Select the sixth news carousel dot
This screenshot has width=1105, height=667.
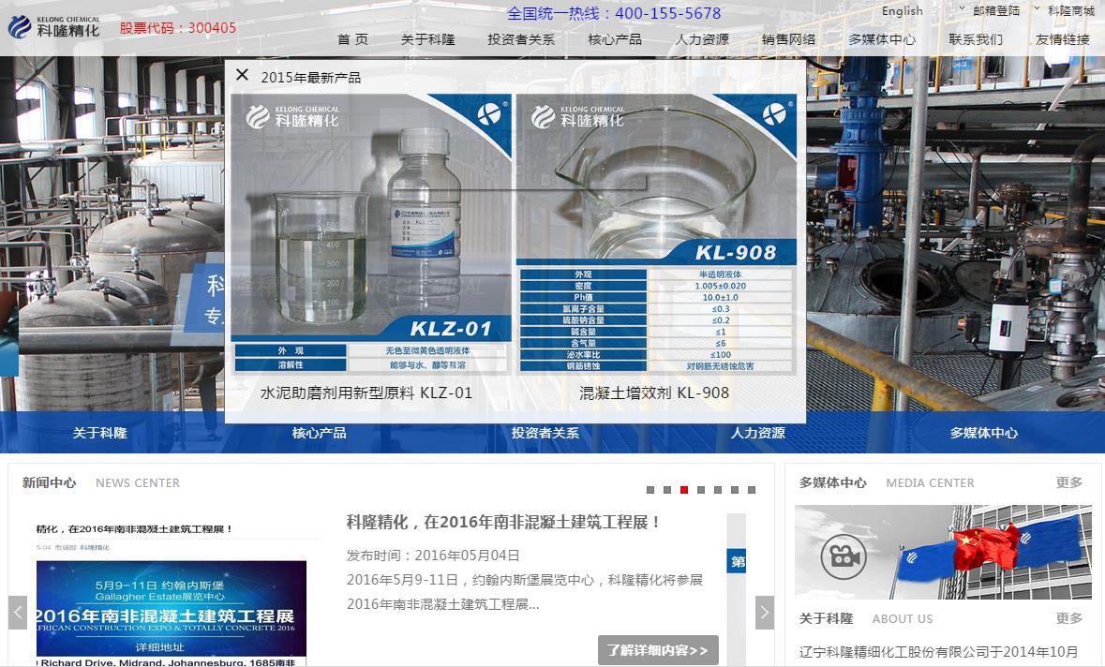(x=735, y=490)
